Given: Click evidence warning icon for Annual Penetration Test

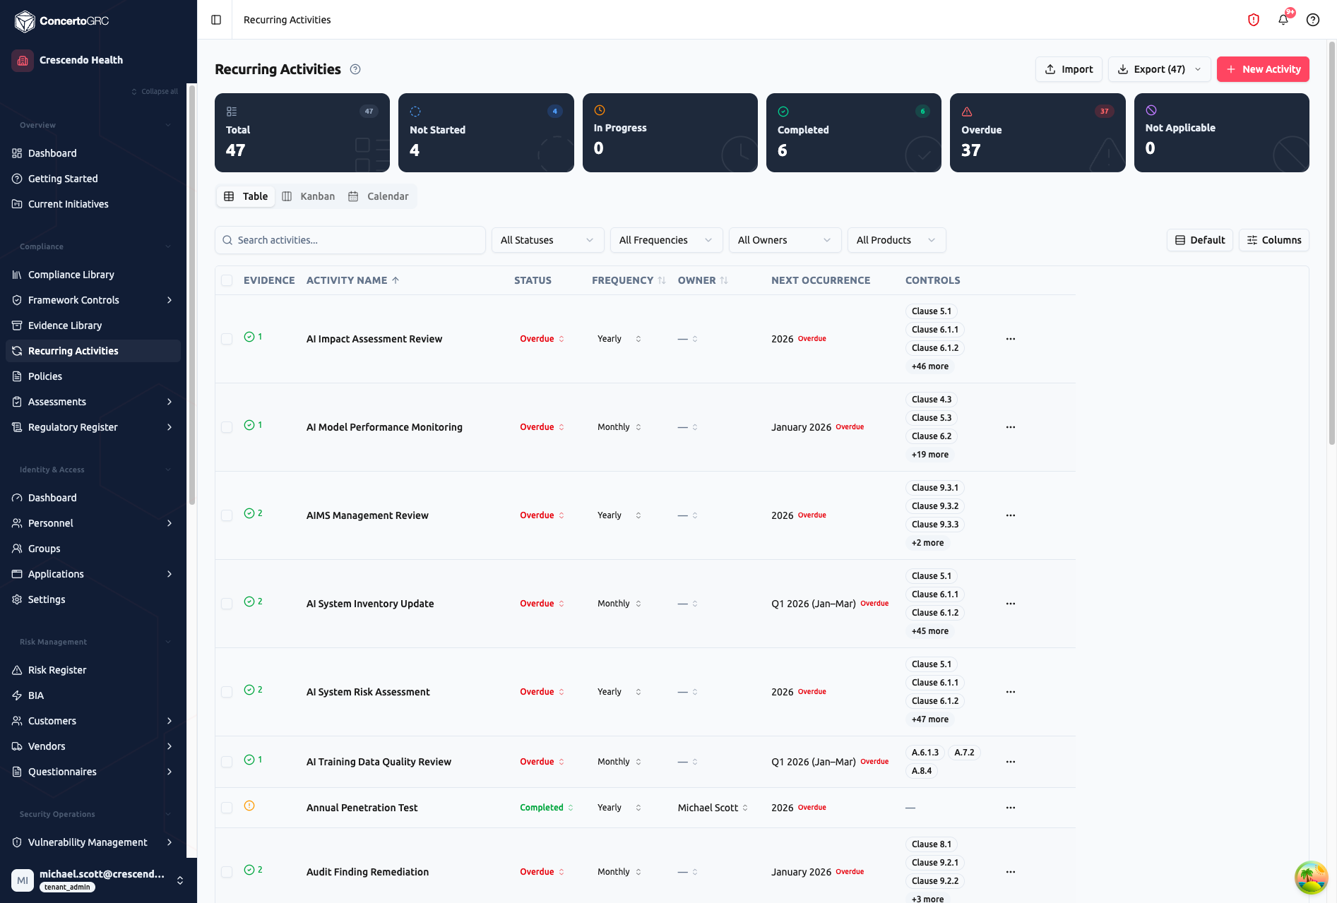Looking at the screenshot, I should (x=249, y=806).
